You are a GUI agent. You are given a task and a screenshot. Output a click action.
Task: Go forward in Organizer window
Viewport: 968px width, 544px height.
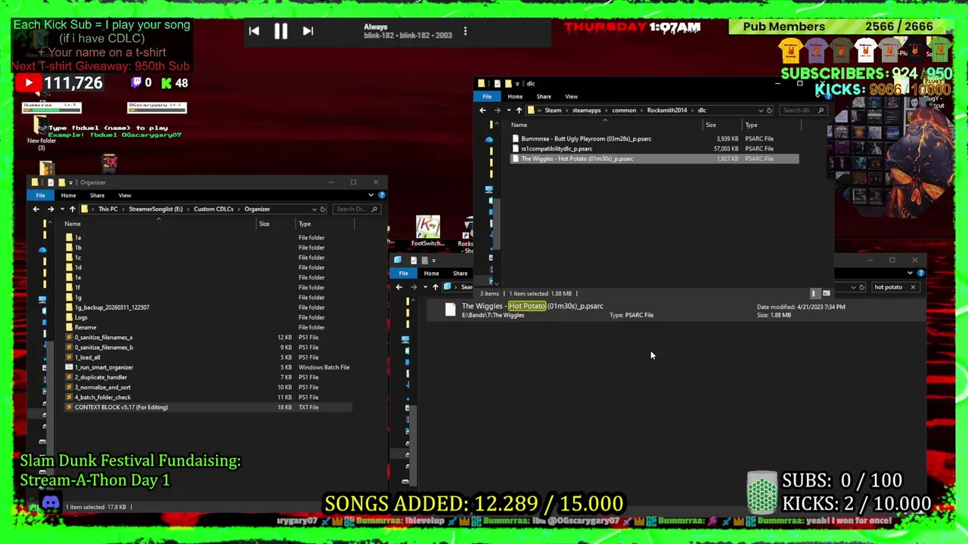(x=50, y=209)
